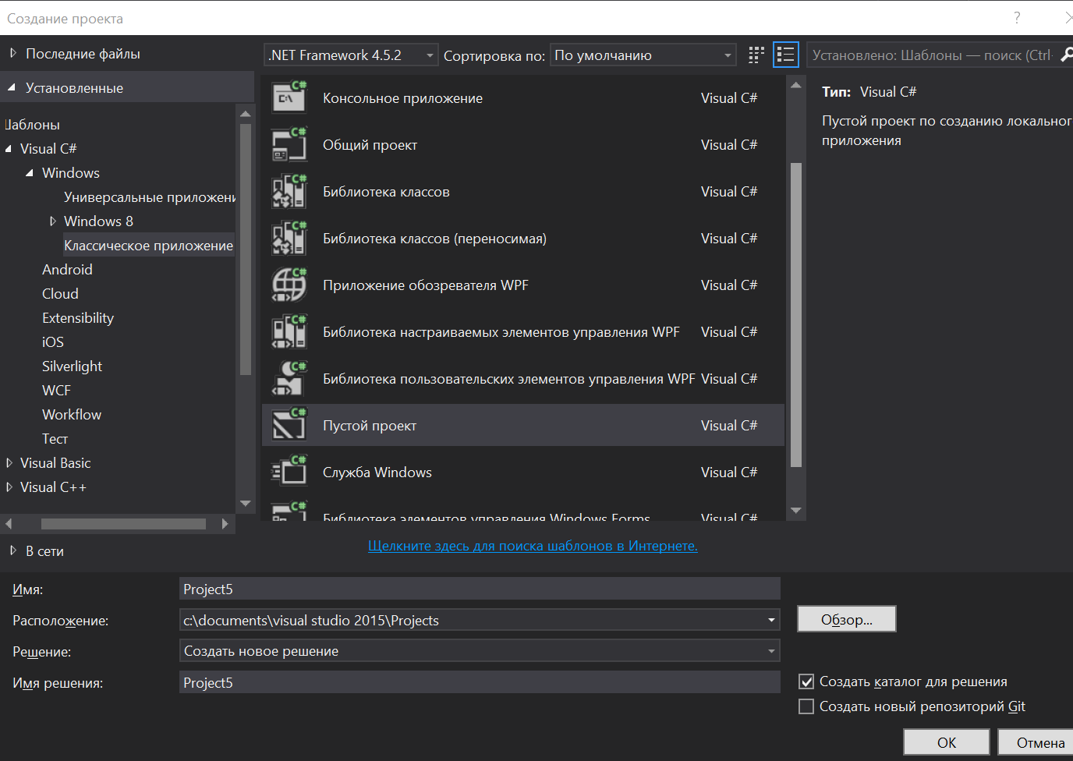The height and width of the screenshot is (761, 1073).
Task: Select the Silverlight category
Action: (72, 366)
